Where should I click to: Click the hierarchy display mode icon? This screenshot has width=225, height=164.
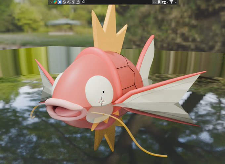[164, 2]
